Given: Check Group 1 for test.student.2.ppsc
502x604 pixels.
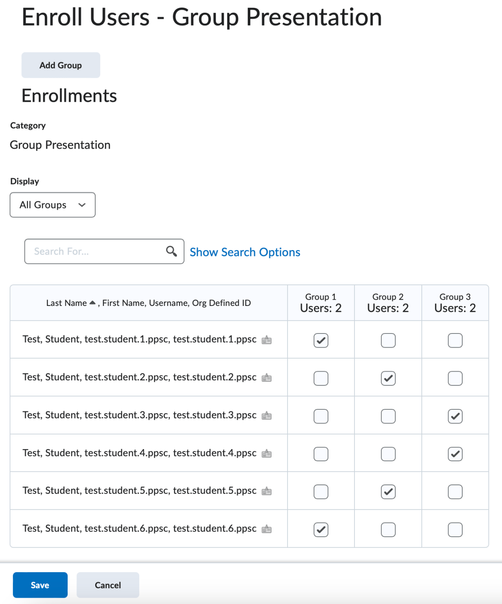Looking at the screenshot, I should (x=321, y=378).
